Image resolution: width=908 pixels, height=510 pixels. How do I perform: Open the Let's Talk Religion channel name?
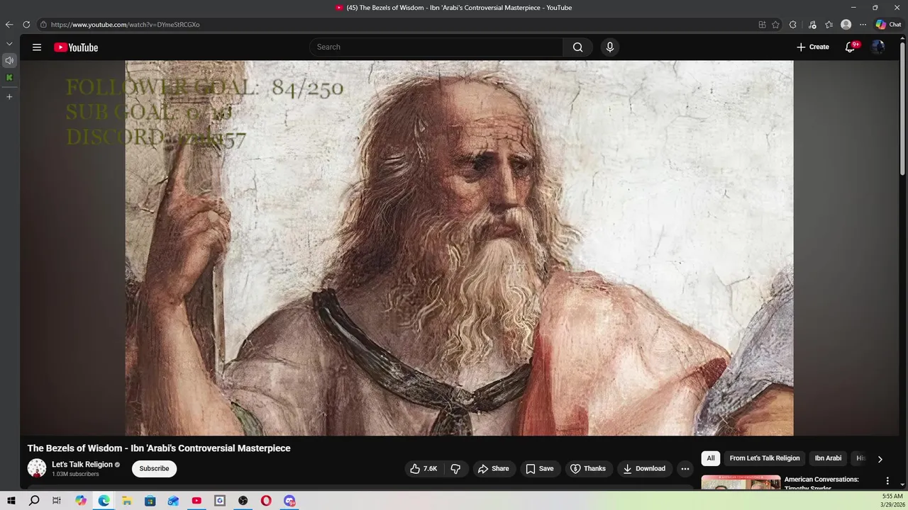coord(82,465)
